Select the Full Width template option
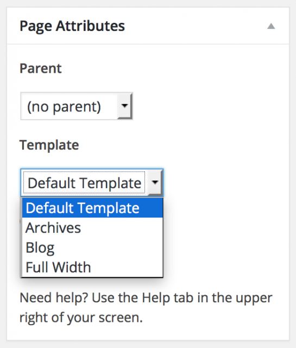The image size is (296, 348). 92,267
